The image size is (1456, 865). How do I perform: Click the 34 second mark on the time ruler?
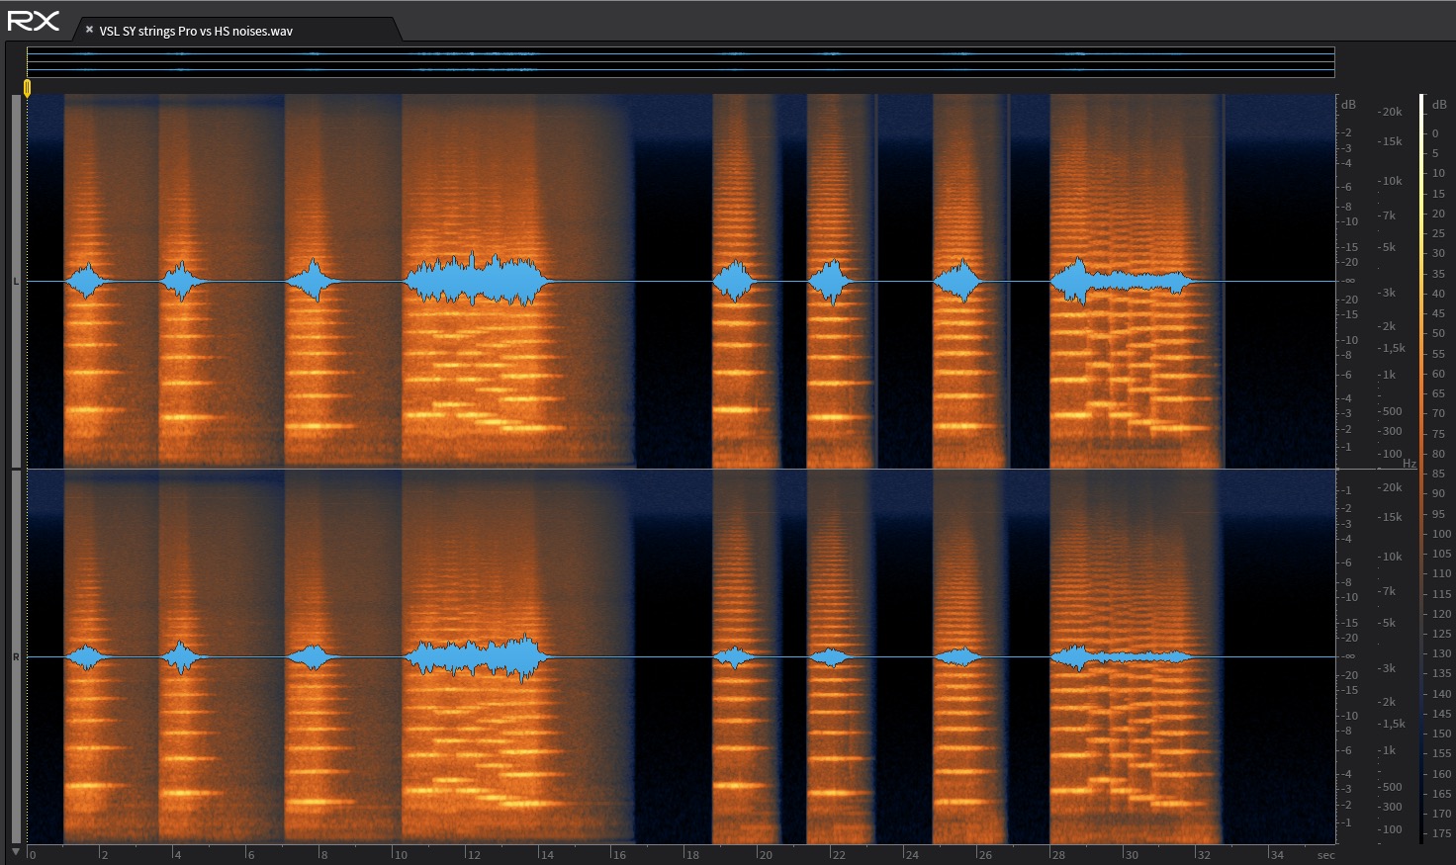[1277, 855]
